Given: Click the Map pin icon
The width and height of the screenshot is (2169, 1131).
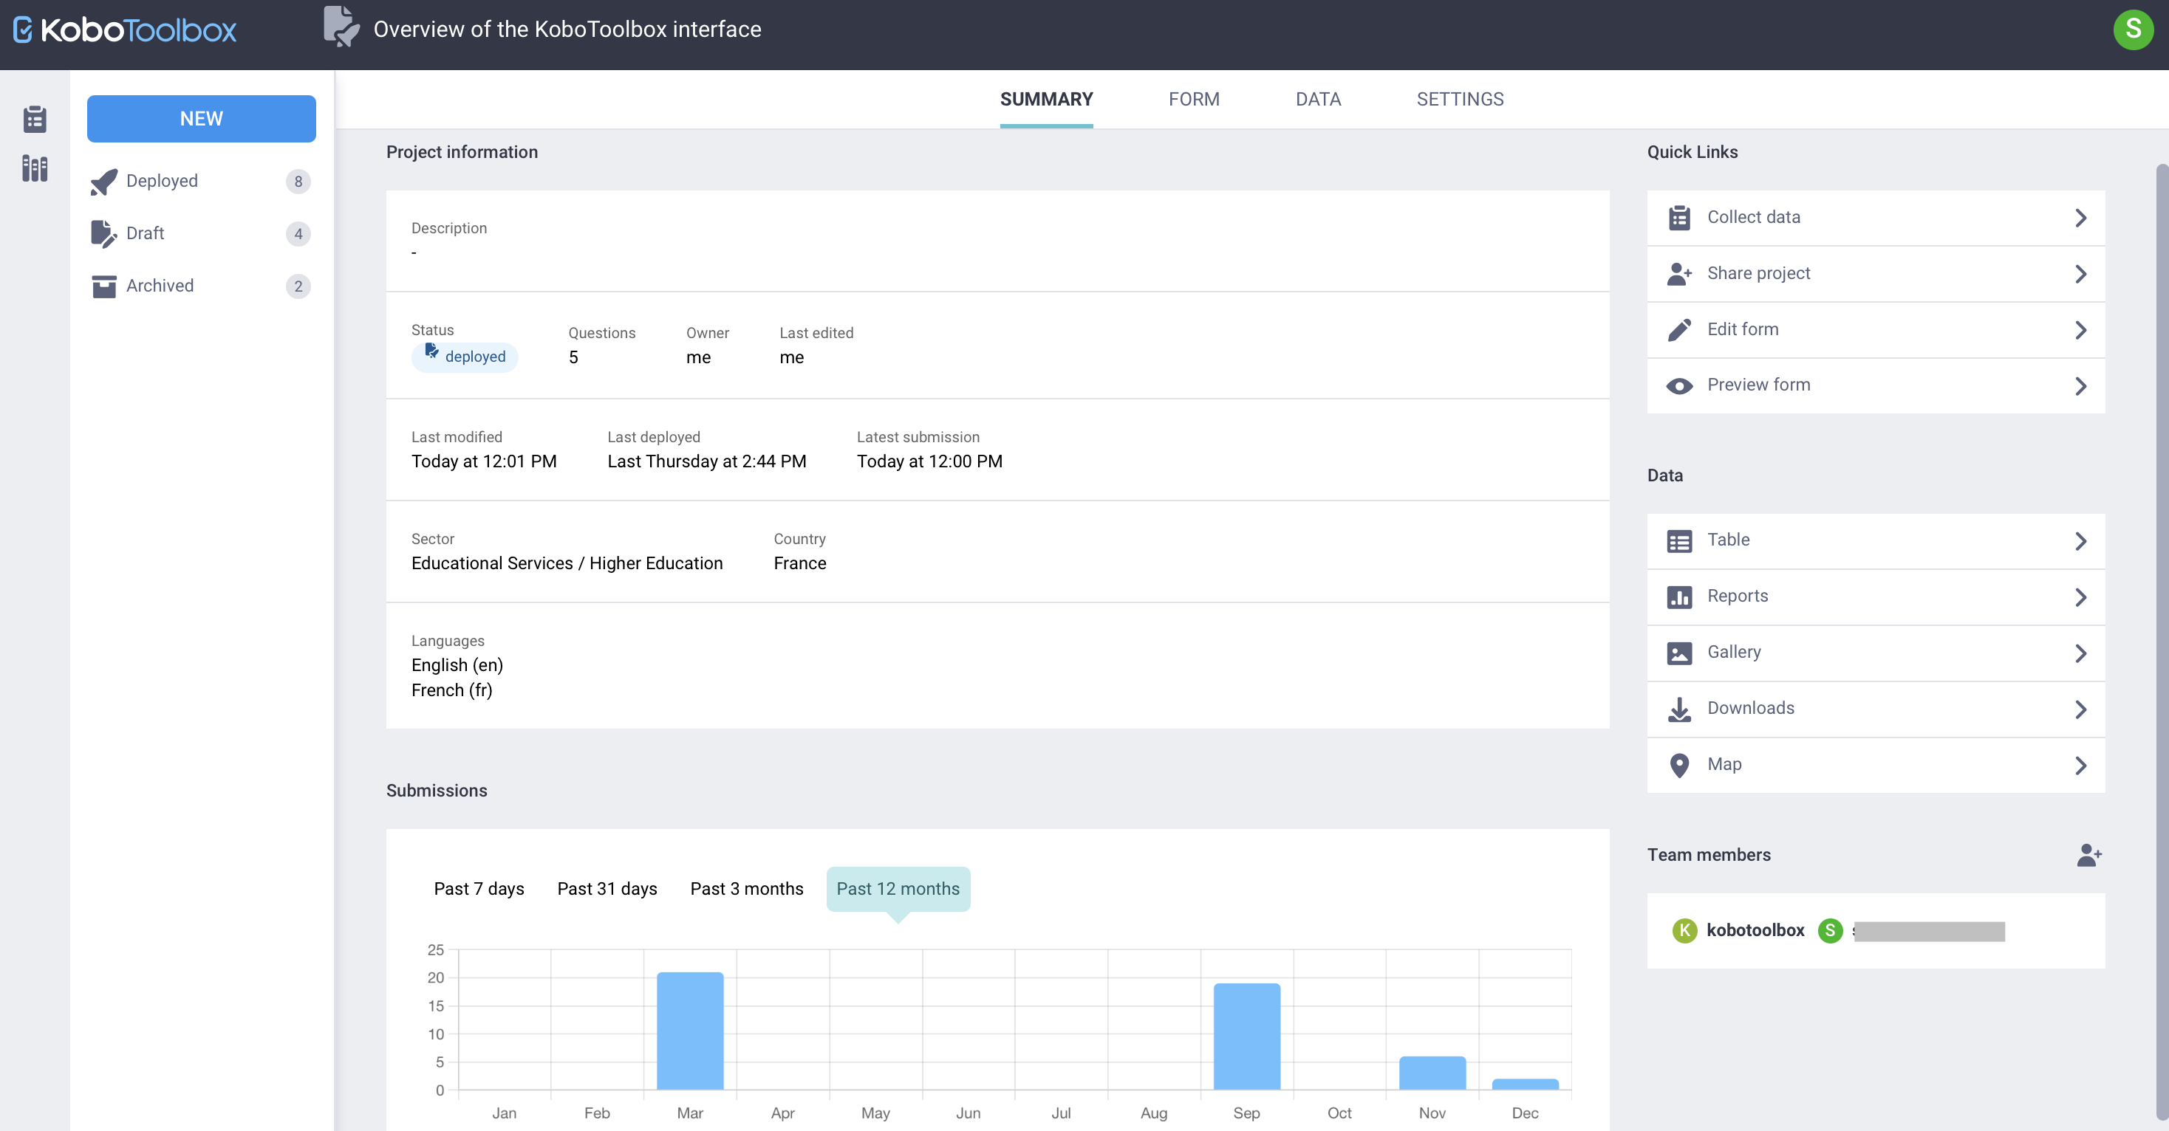Looking at the screenshot, I should 1679,765.
